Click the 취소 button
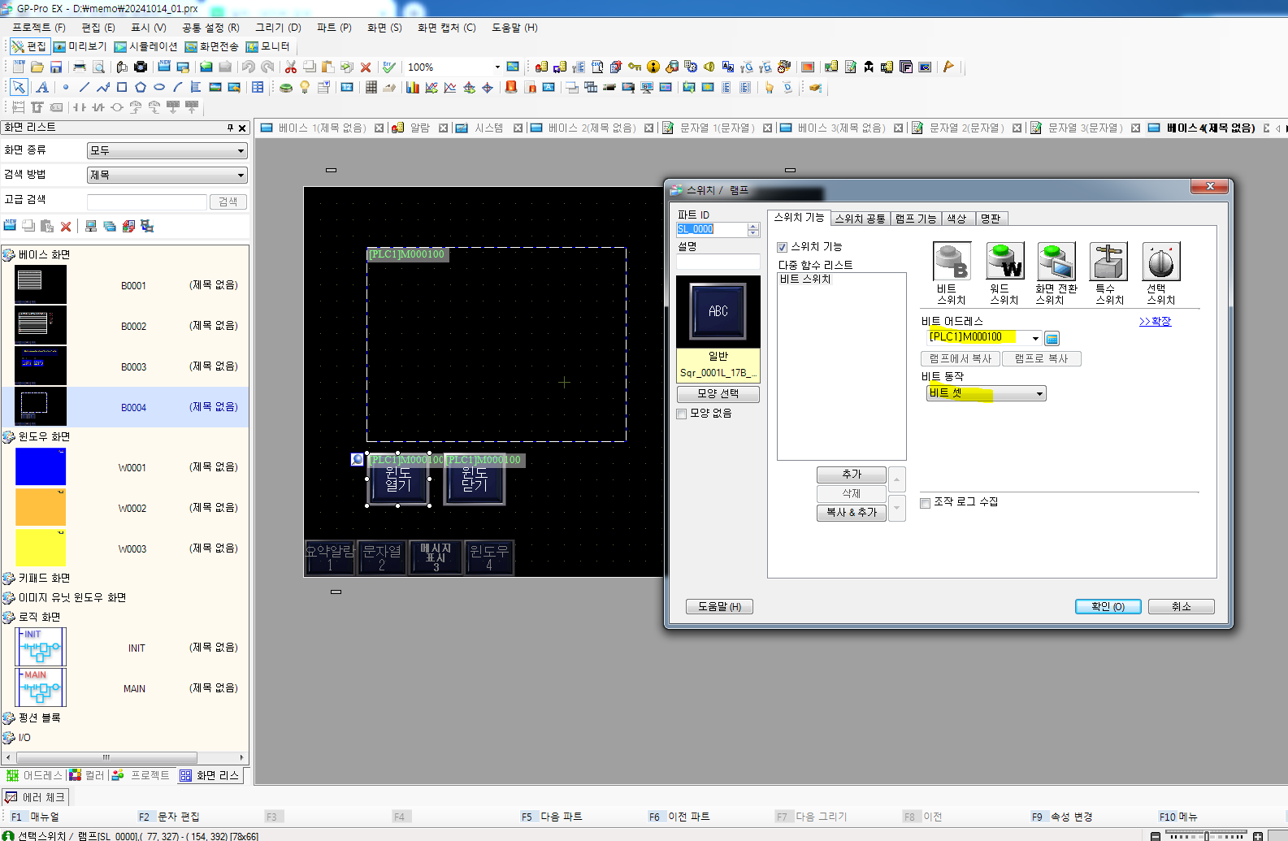 coord(1181,607)
